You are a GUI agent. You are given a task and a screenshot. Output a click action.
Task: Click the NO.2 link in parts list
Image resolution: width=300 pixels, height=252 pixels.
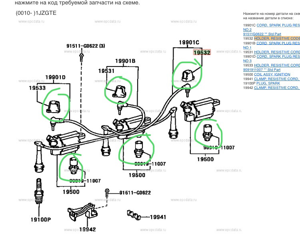tap(247, 30)
